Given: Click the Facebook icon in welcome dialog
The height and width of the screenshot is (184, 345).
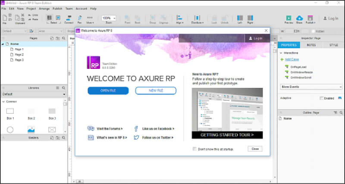Looking at the screenshot, I should tap(136, 128).
